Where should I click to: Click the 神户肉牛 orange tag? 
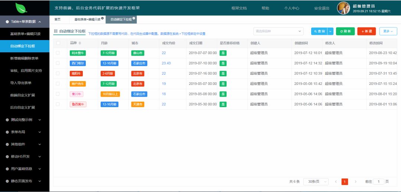click(x=78, y=83)
